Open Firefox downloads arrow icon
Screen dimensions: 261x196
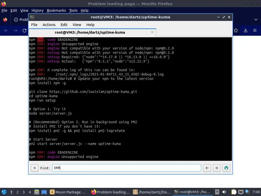tap(245, 30)
